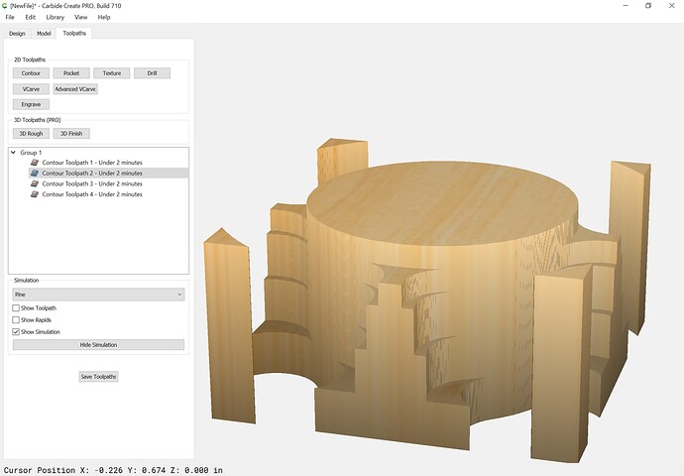Collapse the Group 1 tree node
The image size is (684, 476).
point(12,153)
